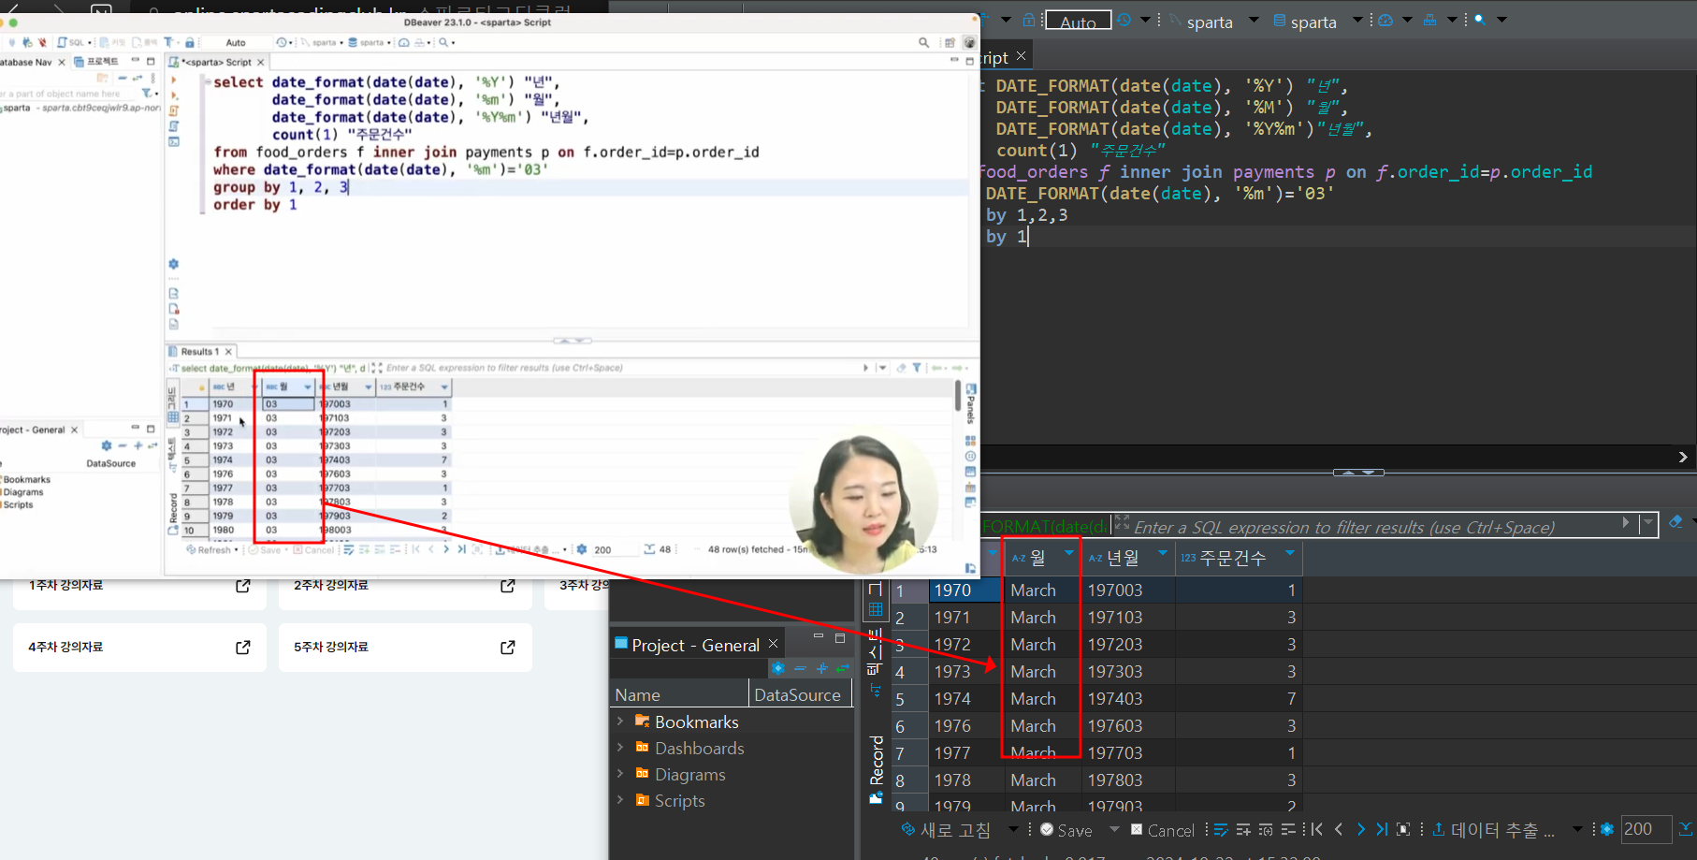Click edit cell value icon in dark results toolbar

click(1221, 829)
